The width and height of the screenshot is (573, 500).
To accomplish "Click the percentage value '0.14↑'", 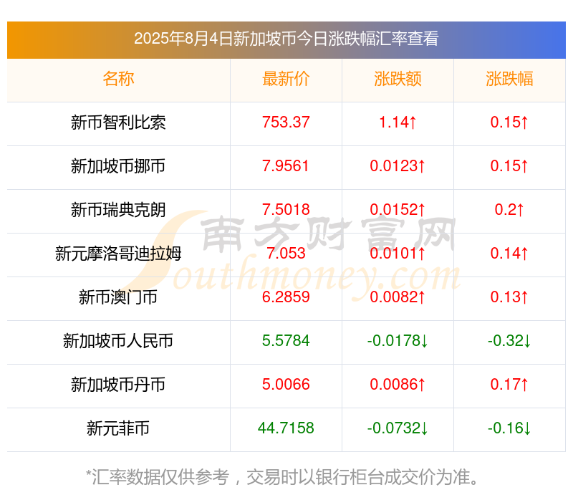I will click(509, 254).
